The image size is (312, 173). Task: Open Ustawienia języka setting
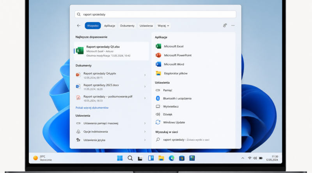112,140
